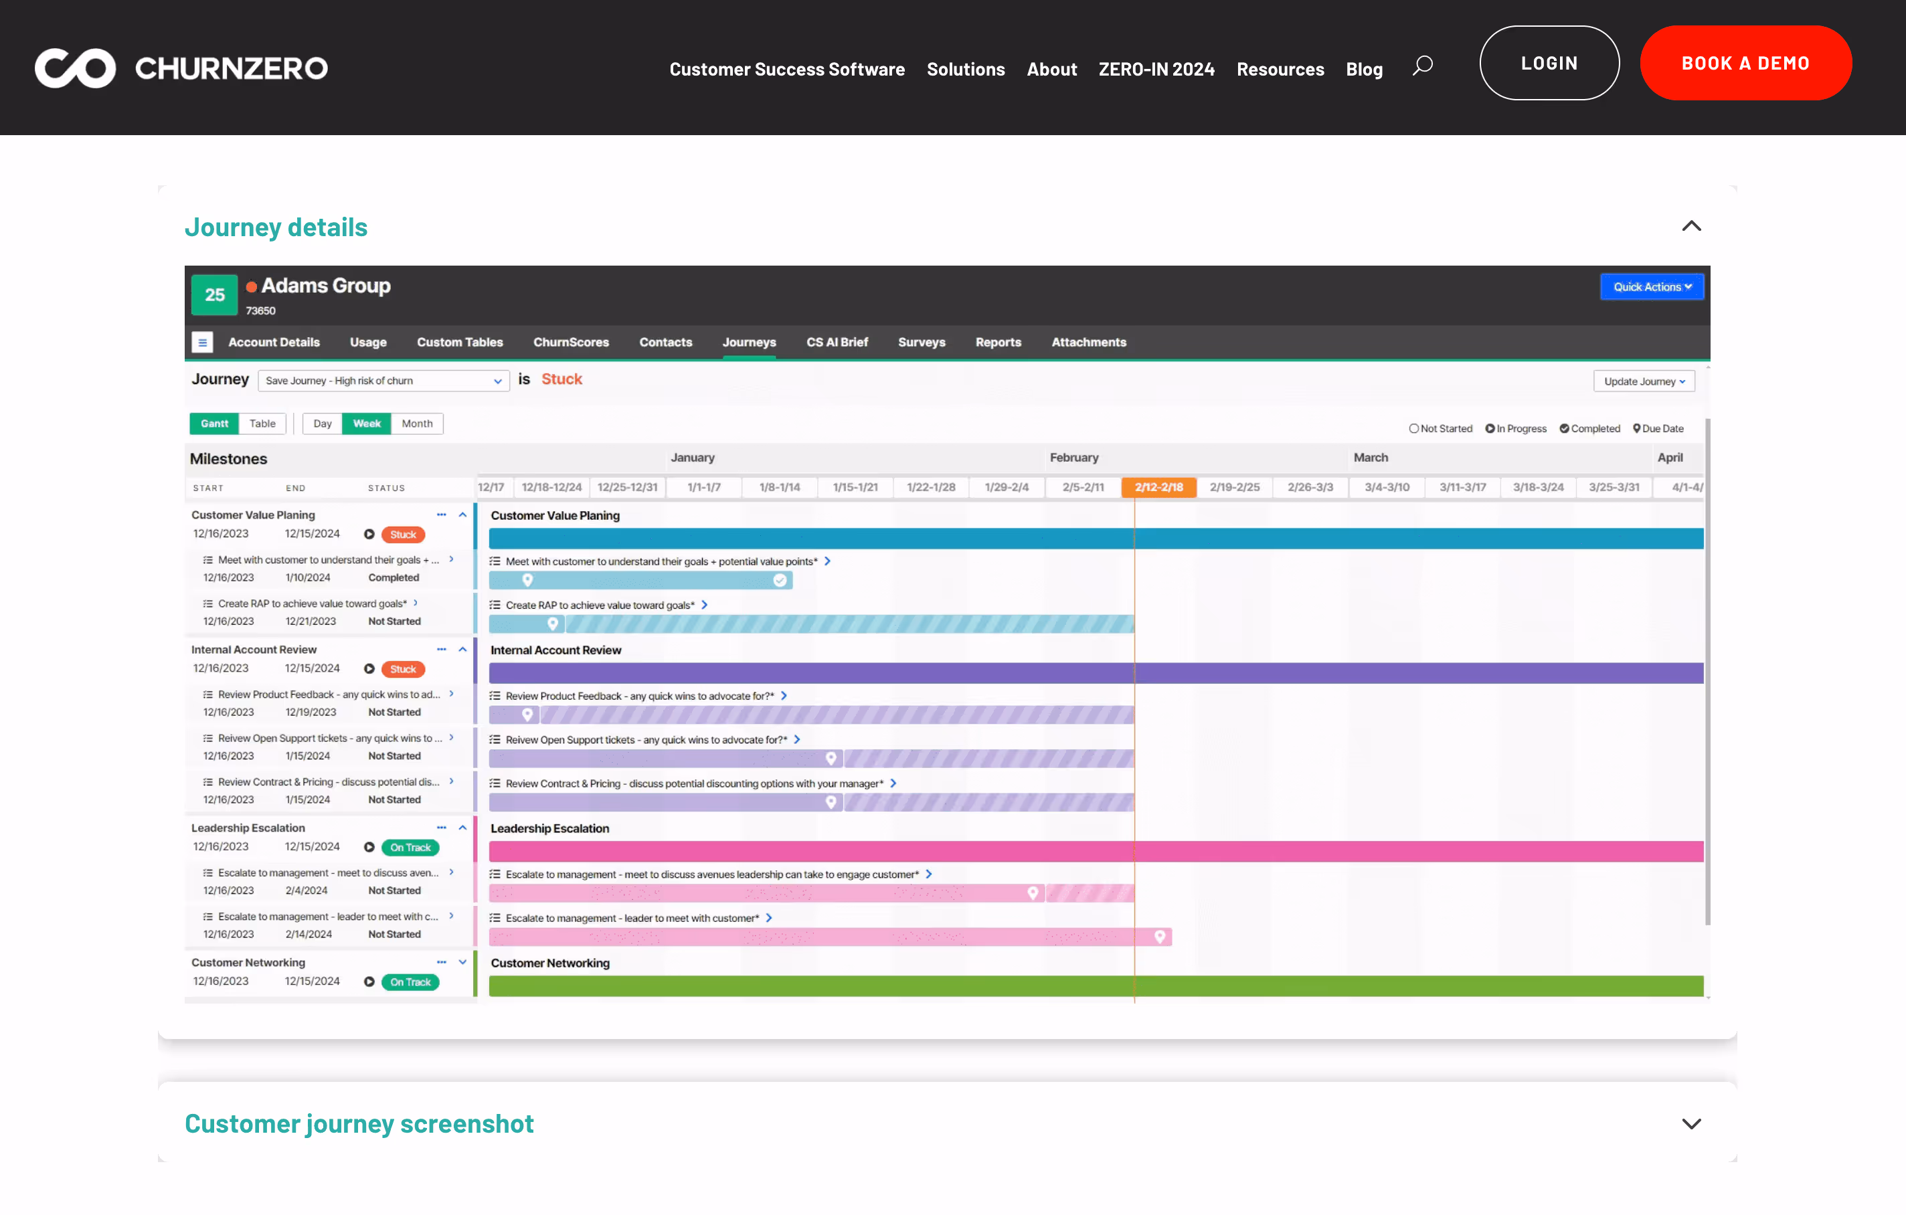The width and height of the screenshot is (1906, 1215).
Task: Expand the Customer journey screenshot section
Action: (x=1691, y=1123)
